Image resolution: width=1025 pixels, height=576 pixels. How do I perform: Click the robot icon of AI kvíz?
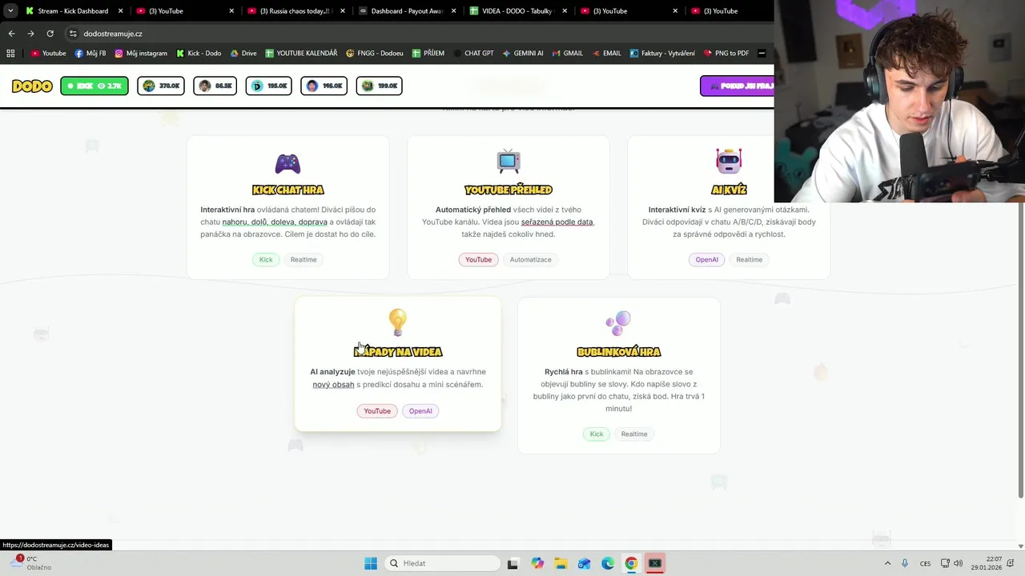click(x=729, y=161)
